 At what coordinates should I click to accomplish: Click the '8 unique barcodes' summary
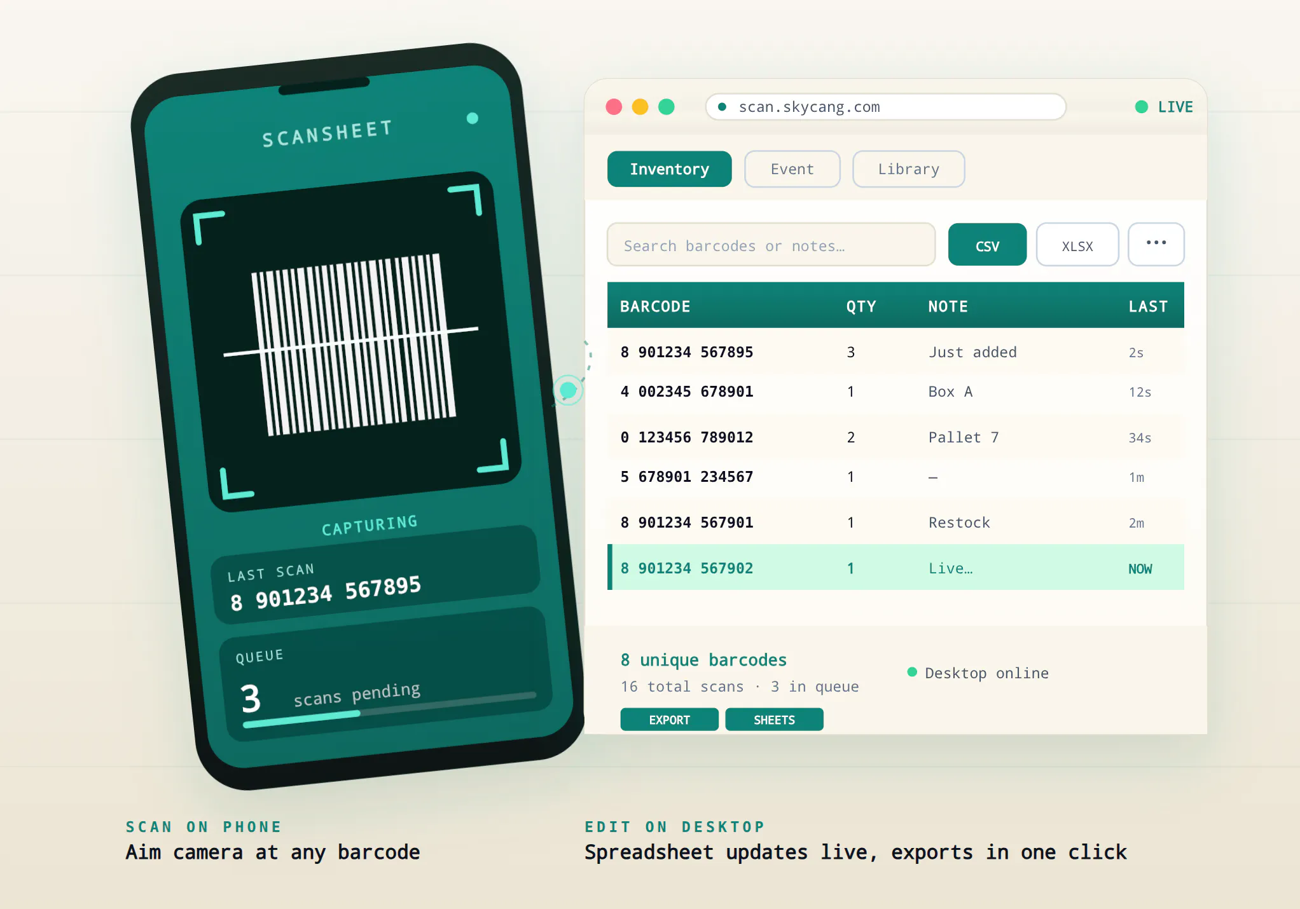[x=703, y=660]
